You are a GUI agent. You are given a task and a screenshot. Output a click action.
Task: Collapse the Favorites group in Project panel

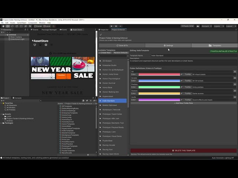(x=1, y=103)
